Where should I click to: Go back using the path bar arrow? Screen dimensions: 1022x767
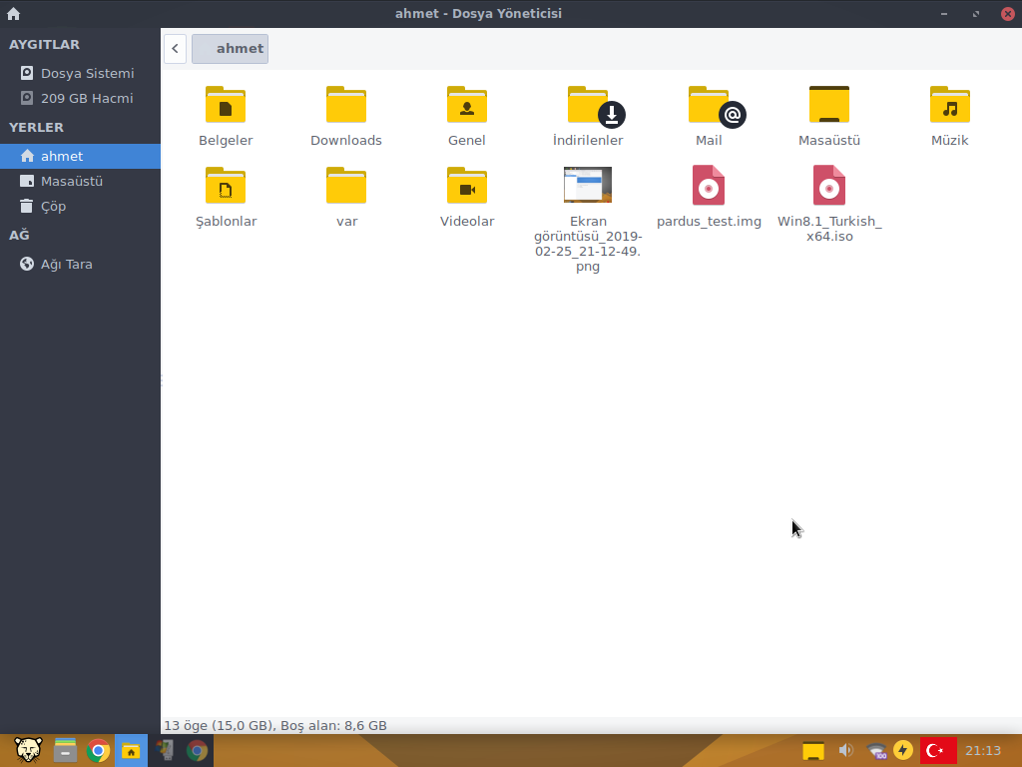coord(175,48)
